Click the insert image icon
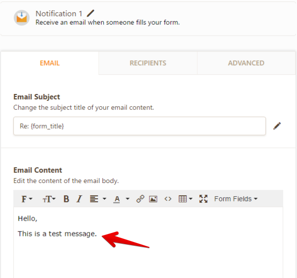The height and width of the screenshot is (278, 297). pos(153,199)
